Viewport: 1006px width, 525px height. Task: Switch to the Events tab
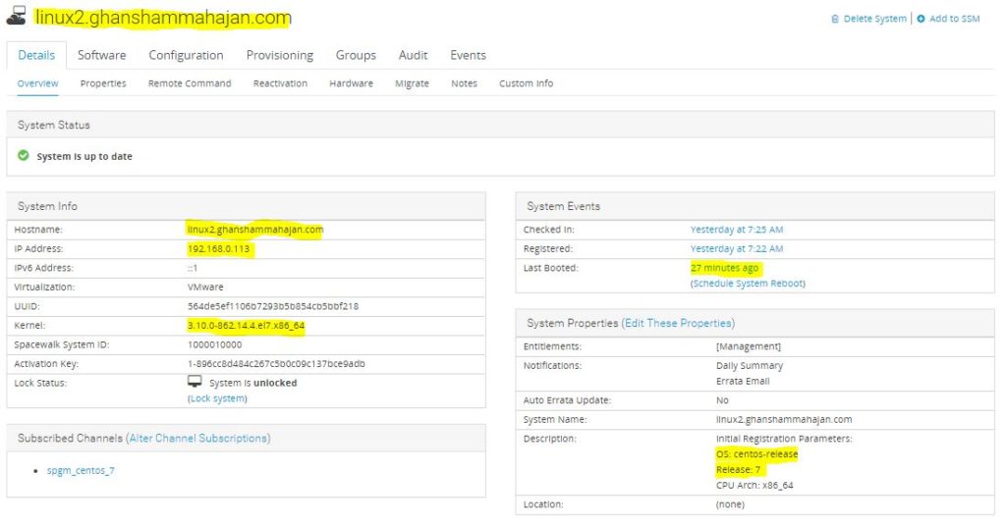(x=468, y=55)
